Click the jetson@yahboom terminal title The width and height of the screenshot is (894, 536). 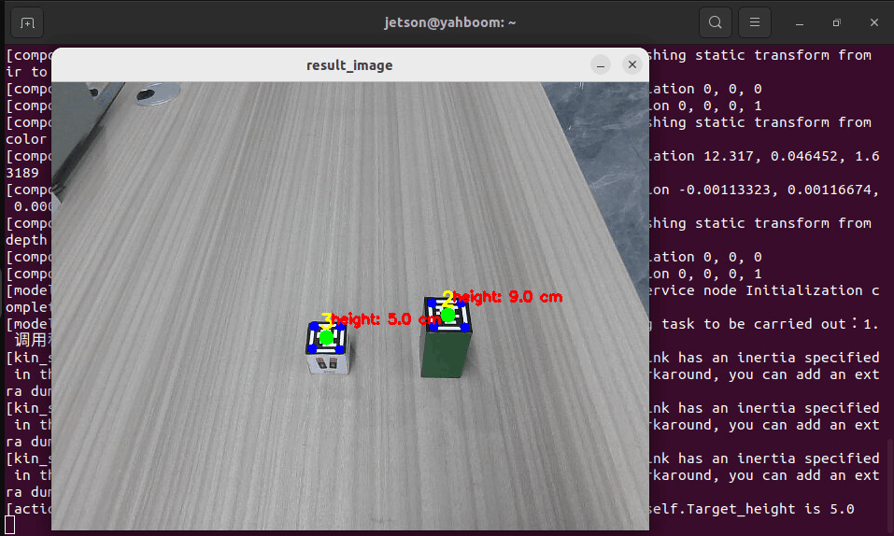(450, 22)
